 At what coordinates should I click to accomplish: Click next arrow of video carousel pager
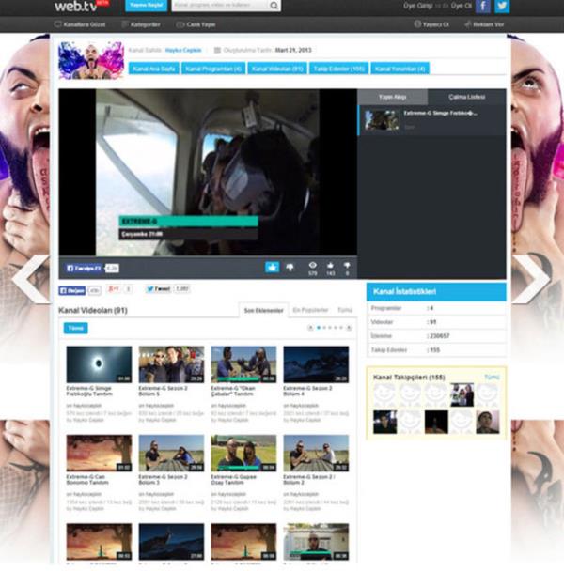tap(349, 328)
